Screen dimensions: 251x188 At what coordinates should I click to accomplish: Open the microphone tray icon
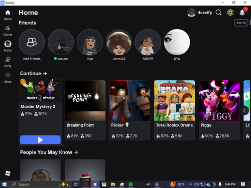[220, 184]
